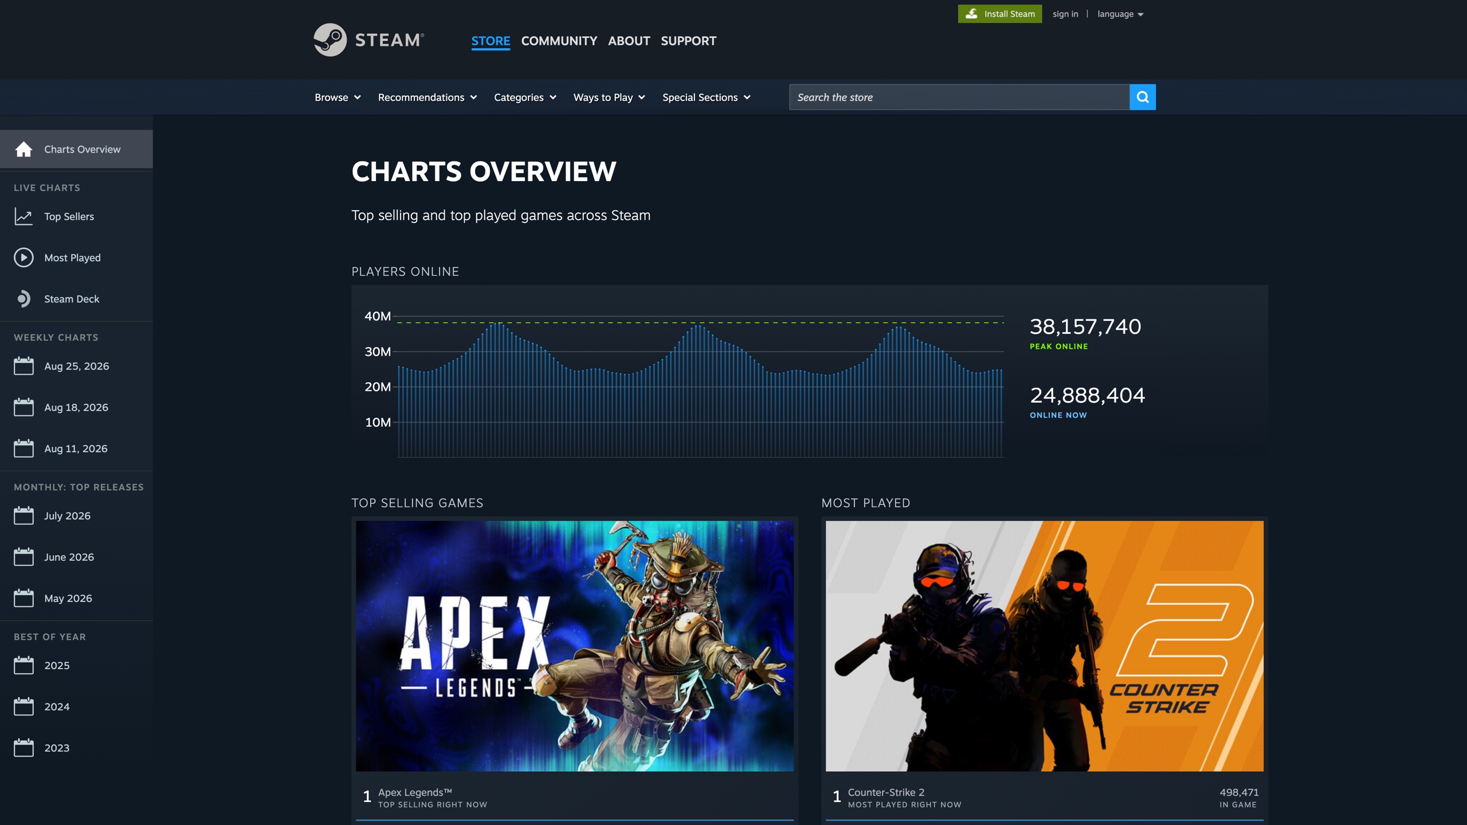Open the Aug 11, 2026 weekly chart

[x=76, y=449]
